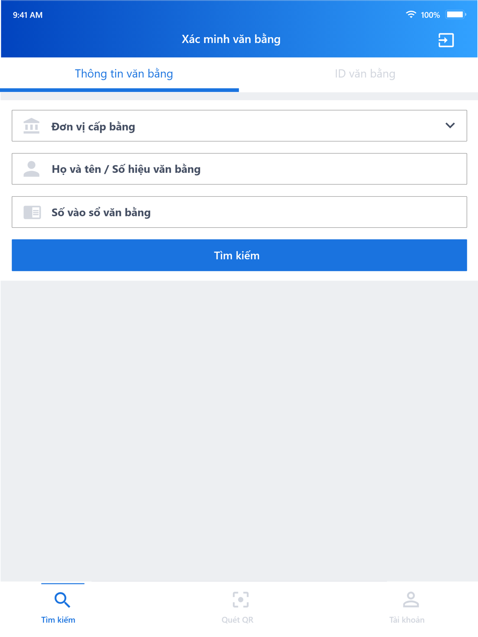The image size is (478, 637).
Task: Select the Quét QR label in bottom navigation
Action: (238, 620)
